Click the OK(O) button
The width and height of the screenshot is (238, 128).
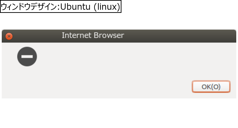211,87
